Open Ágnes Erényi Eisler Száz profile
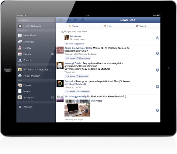The image size is (177, 154). point(79,48)
